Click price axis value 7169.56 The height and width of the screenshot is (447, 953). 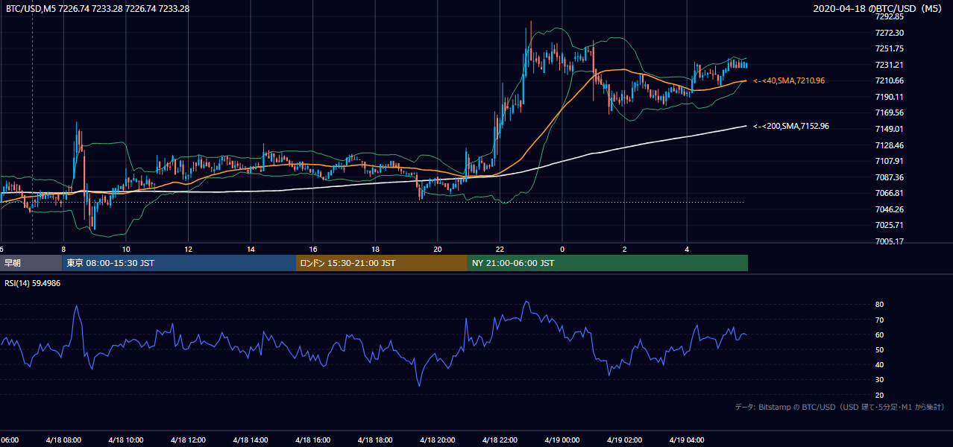pos(890,112)
